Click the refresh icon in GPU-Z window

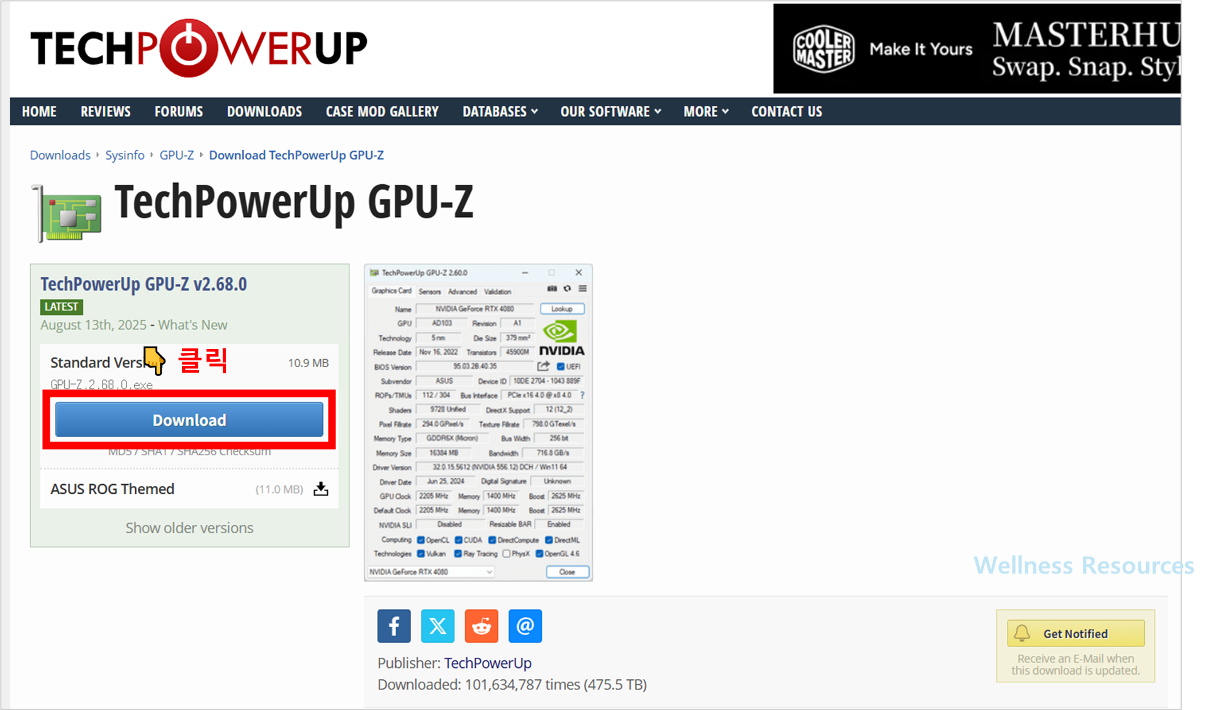(567, 289)
